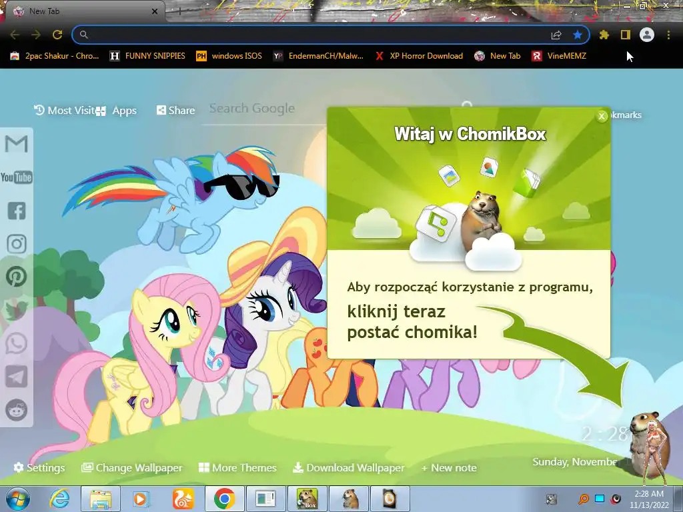
Task: Click the taskbar clock showing 2:28 AM
Action: click(x=649, y=499)
